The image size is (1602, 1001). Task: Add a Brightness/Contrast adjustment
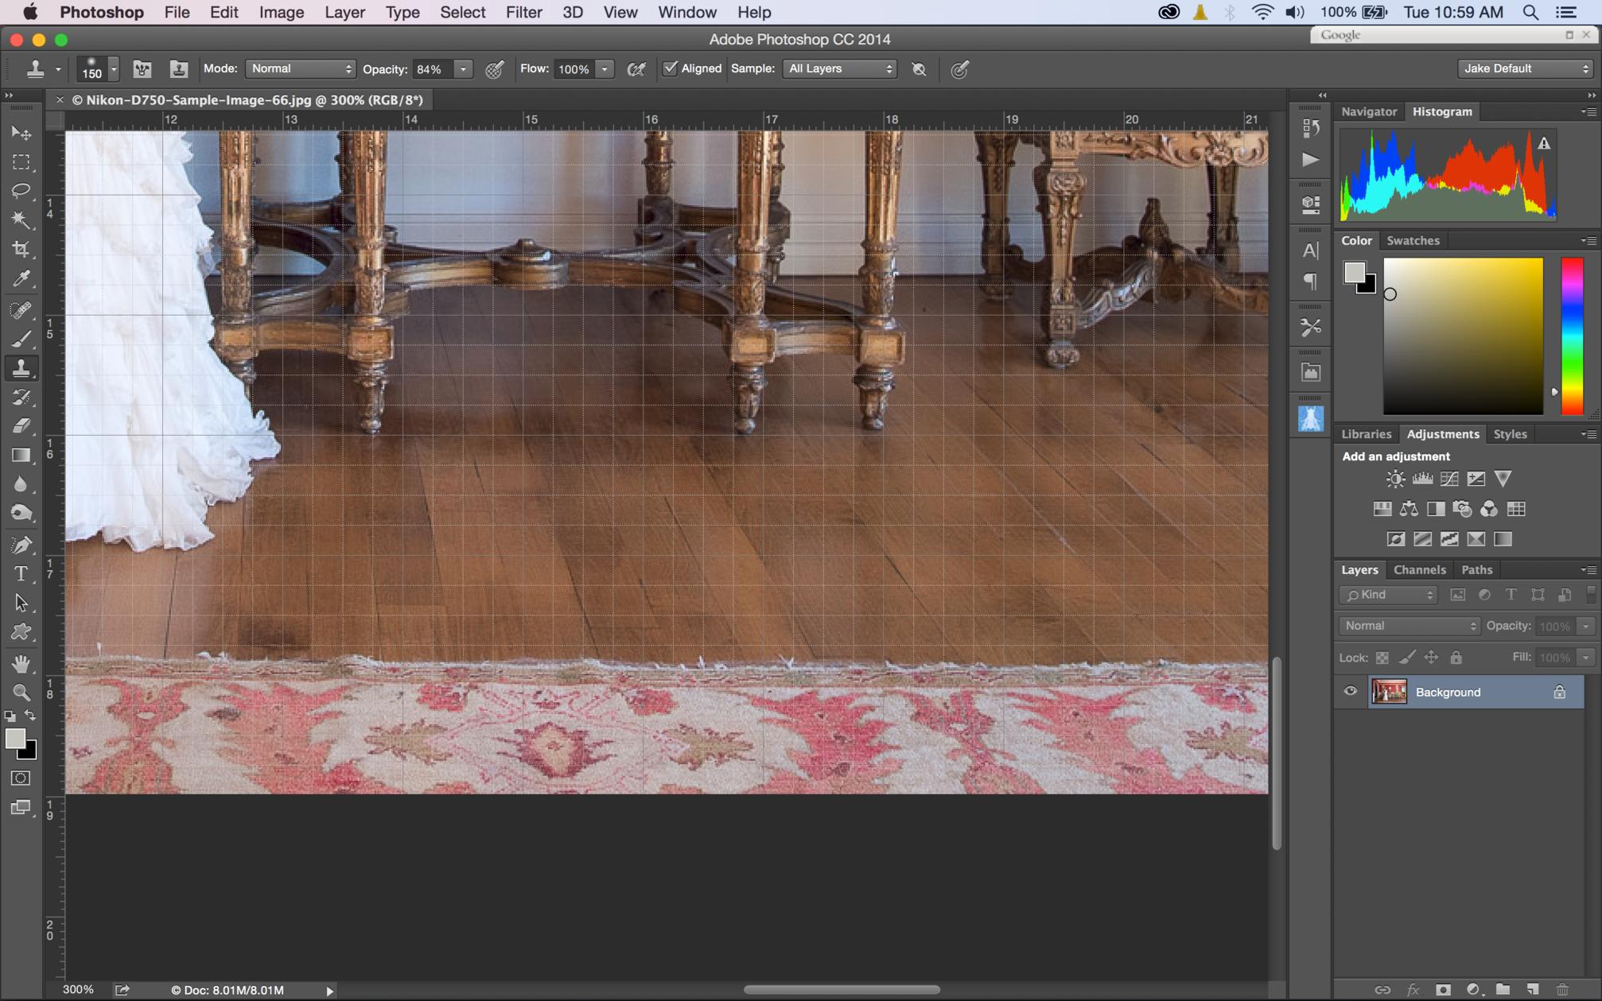pyautogui.click(x=1395, y=479)
